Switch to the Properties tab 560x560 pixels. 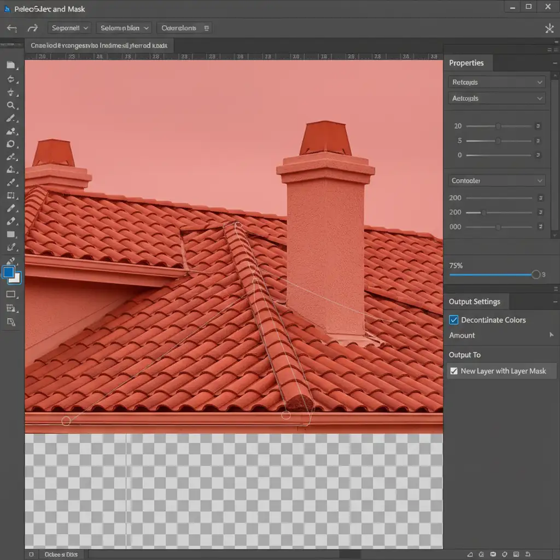[x=466, y=63]
